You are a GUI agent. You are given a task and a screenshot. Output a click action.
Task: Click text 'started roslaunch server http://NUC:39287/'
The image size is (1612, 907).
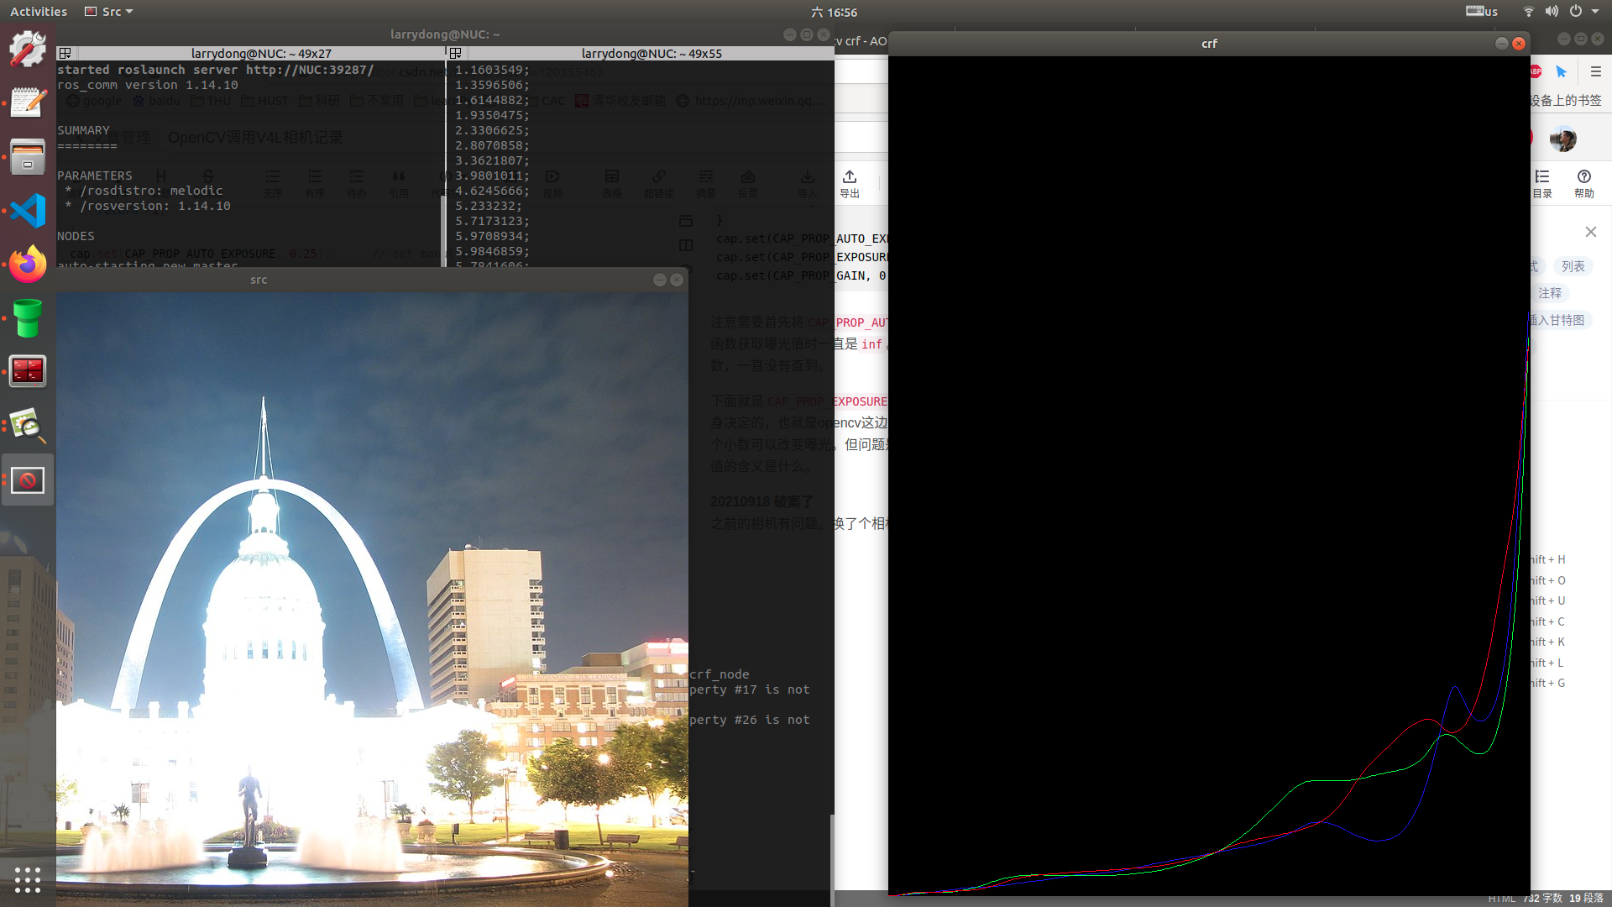(x=216, y=70)
